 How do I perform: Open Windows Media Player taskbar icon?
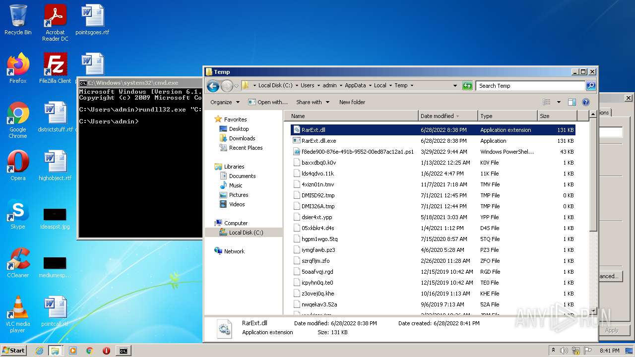point(73,351)
